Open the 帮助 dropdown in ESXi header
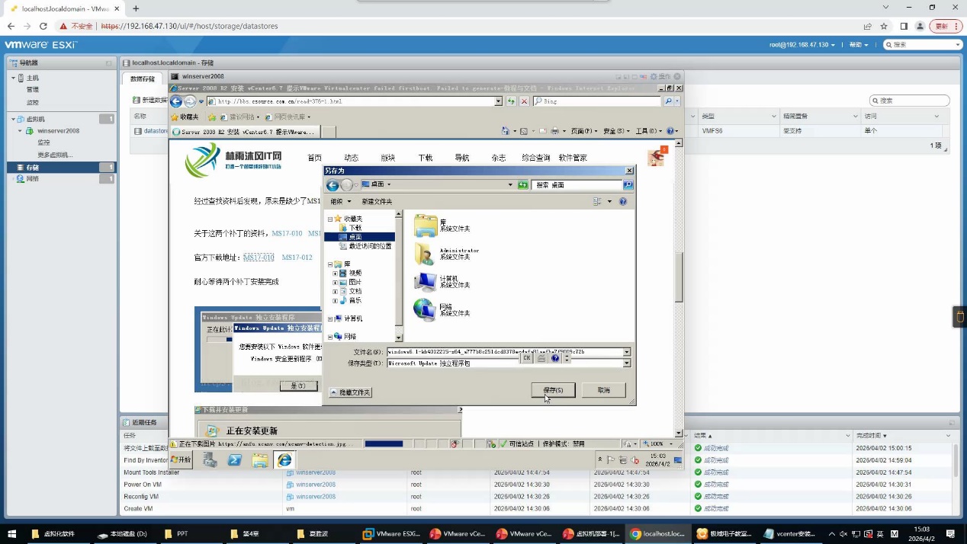 coord(859,45)
